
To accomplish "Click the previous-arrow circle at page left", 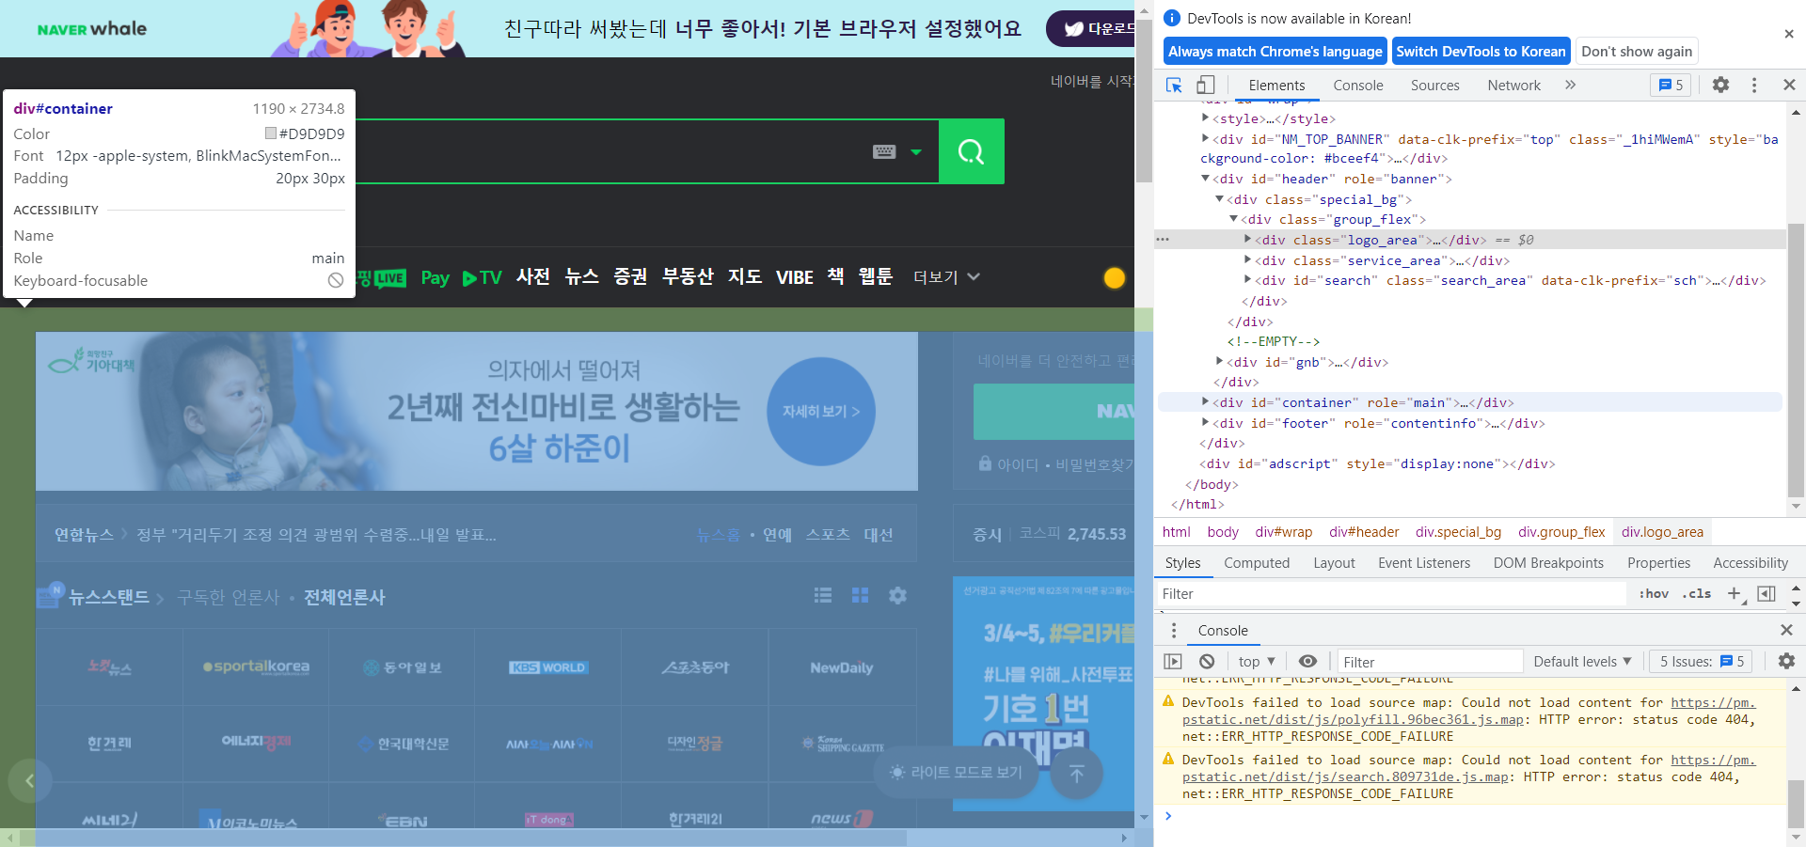I will pyautogui.click(x=30, y=780).
